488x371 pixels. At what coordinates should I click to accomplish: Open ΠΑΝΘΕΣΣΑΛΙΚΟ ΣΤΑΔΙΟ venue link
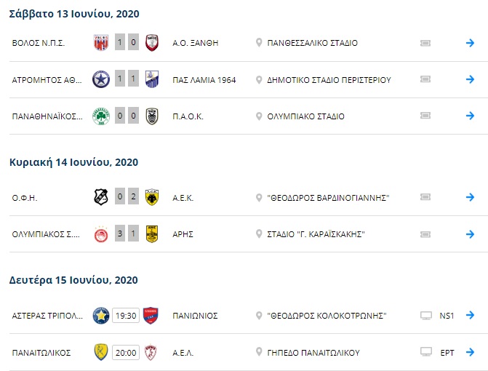[x=312, y=43]
